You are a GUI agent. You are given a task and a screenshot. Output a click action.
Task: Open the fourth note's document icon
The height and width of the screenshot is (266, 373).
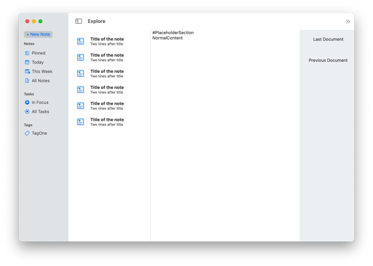tap(81, 90)
